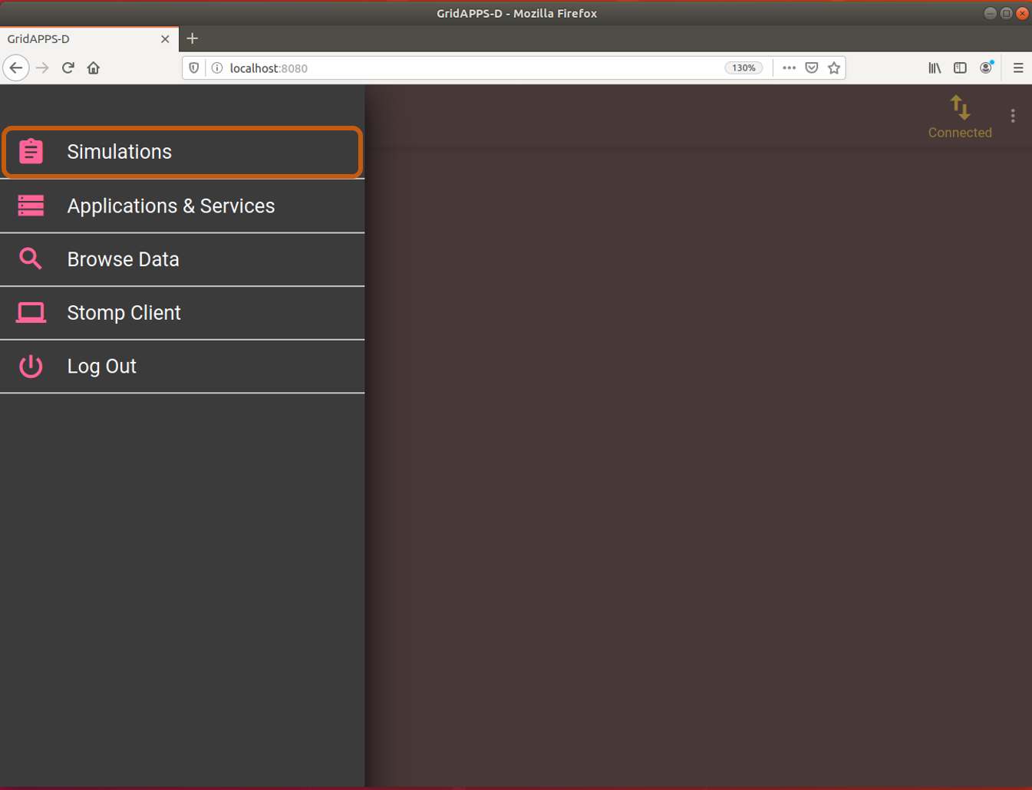Bookmark this page with the star
1032x790 pixels.
[x=834, y=68]
